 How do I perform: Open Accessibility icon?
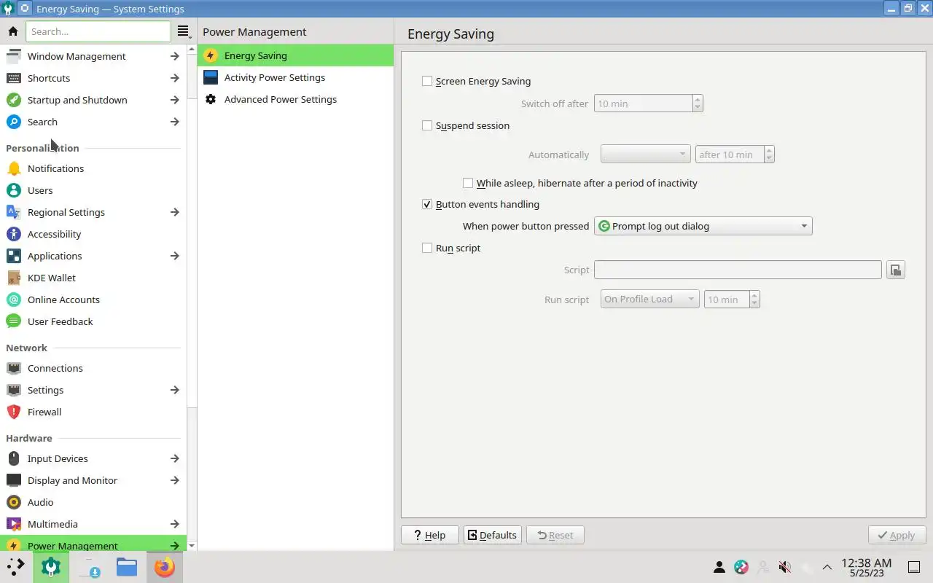pos(14,234)
